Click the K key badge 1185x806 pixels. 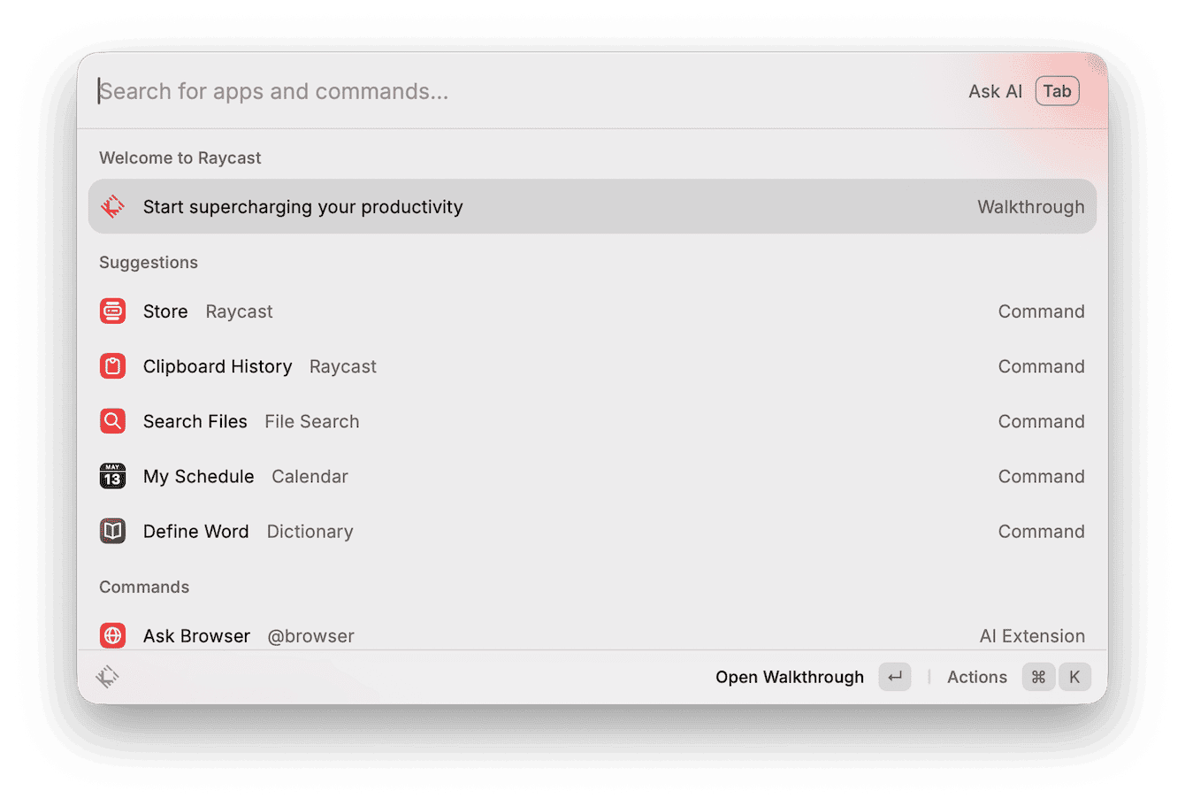[1074, 677]
